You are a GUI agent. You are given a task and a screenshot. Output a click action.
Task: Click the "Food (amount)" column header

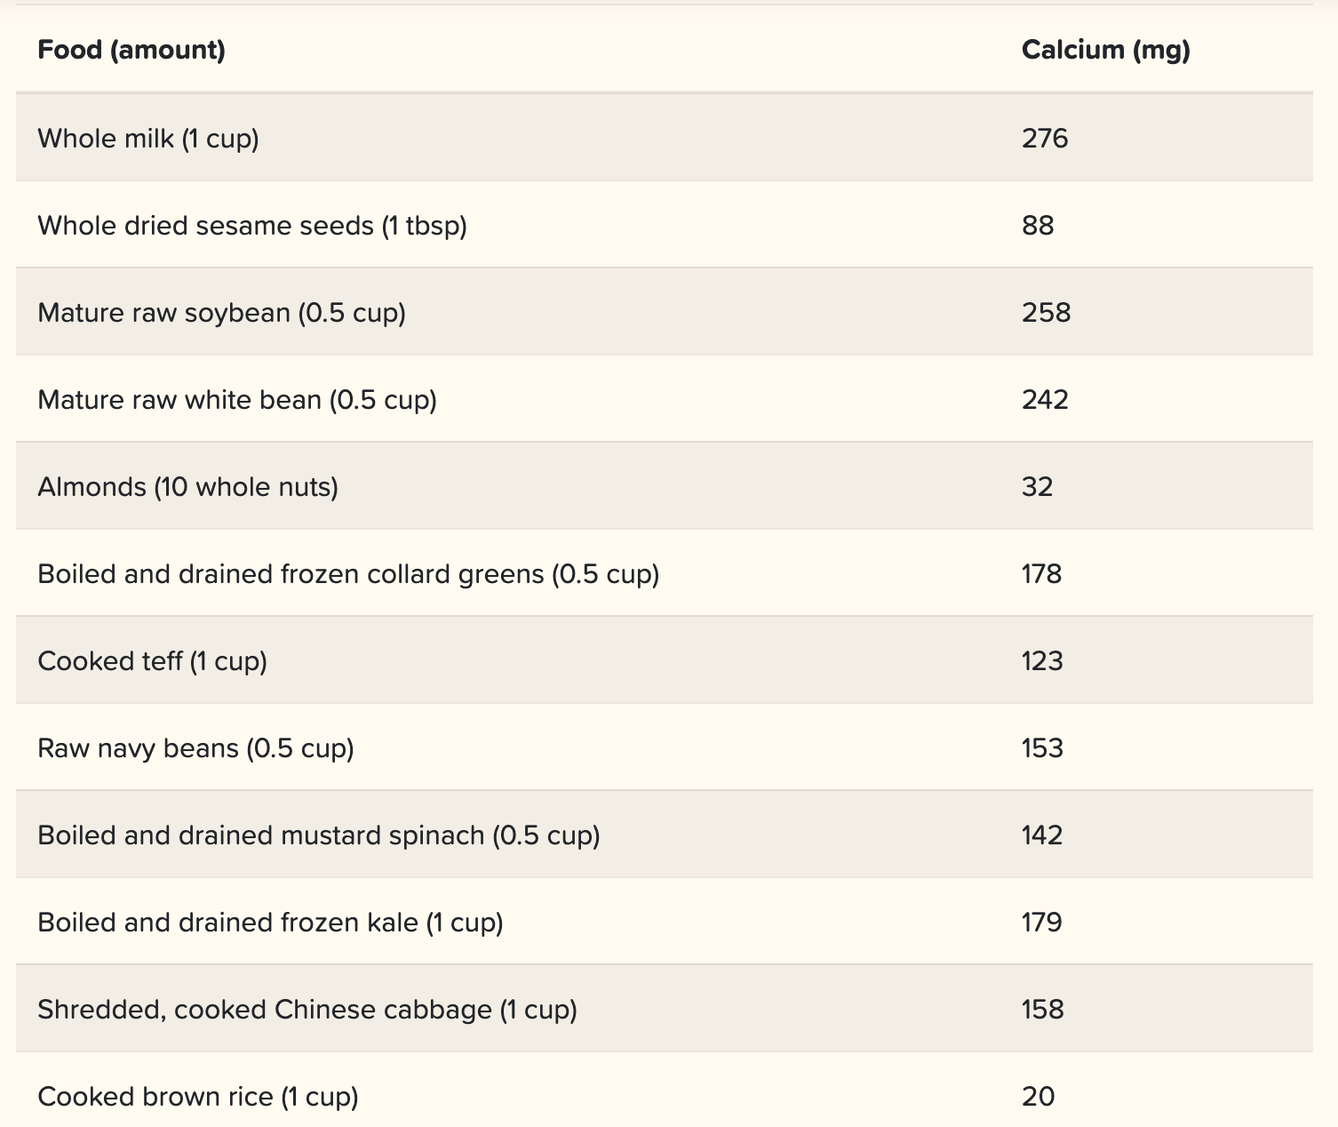(x=131, y=50)
